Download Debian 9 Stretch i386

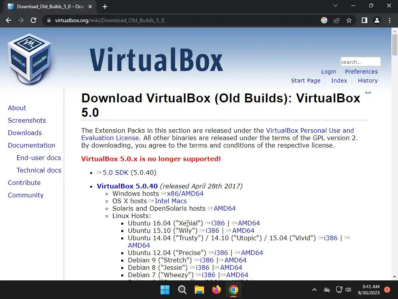pos(207,260)
